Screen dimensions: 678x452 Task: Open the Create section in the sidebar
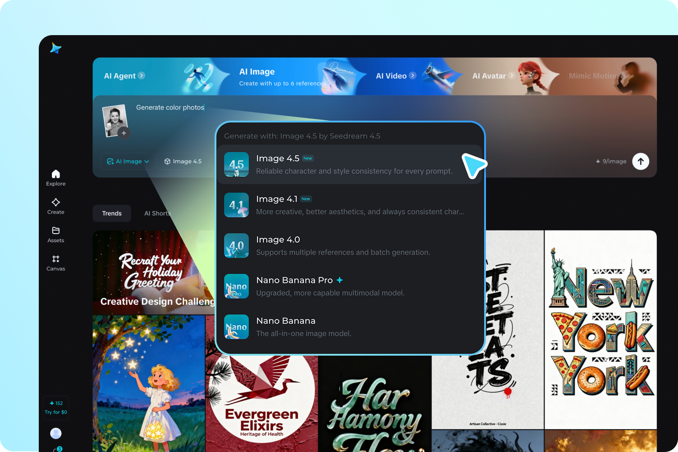coord(56,206)
